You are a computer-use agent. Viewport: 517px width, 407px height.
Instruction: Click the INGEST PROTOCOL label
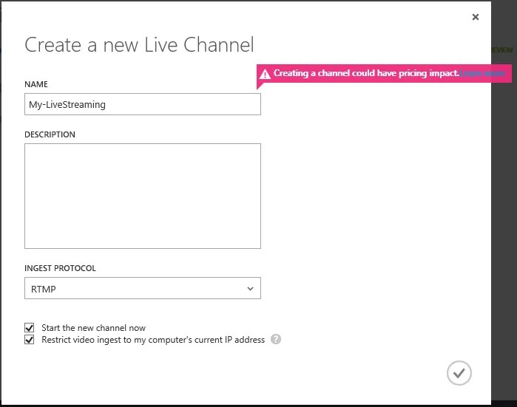[x=60, y=268]
